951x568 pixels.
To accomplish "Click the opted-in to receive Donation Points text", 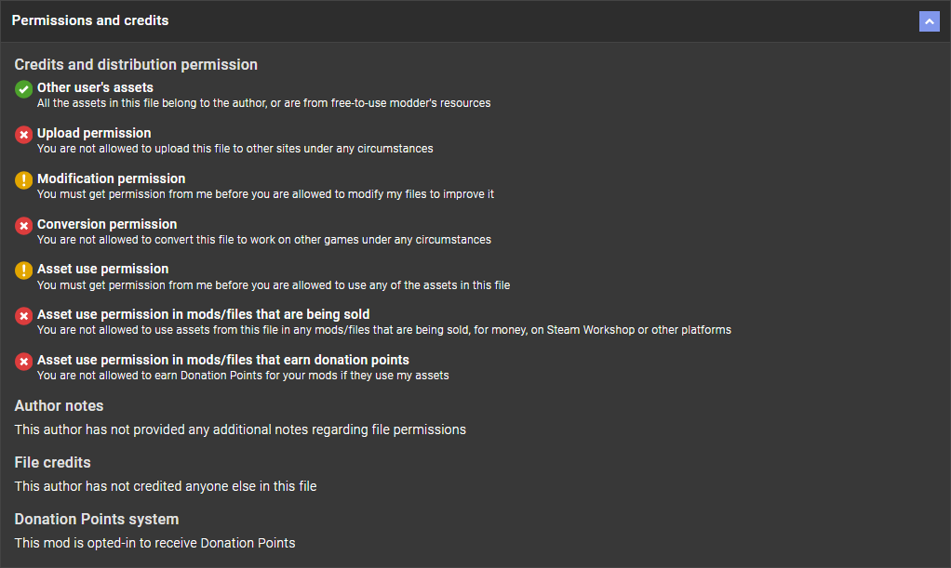I will click(154, 543).
